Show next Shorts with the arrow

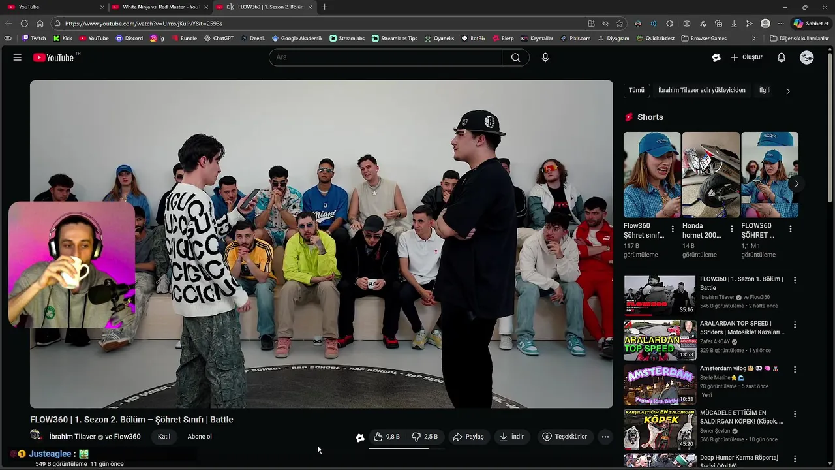coord(796,183)
